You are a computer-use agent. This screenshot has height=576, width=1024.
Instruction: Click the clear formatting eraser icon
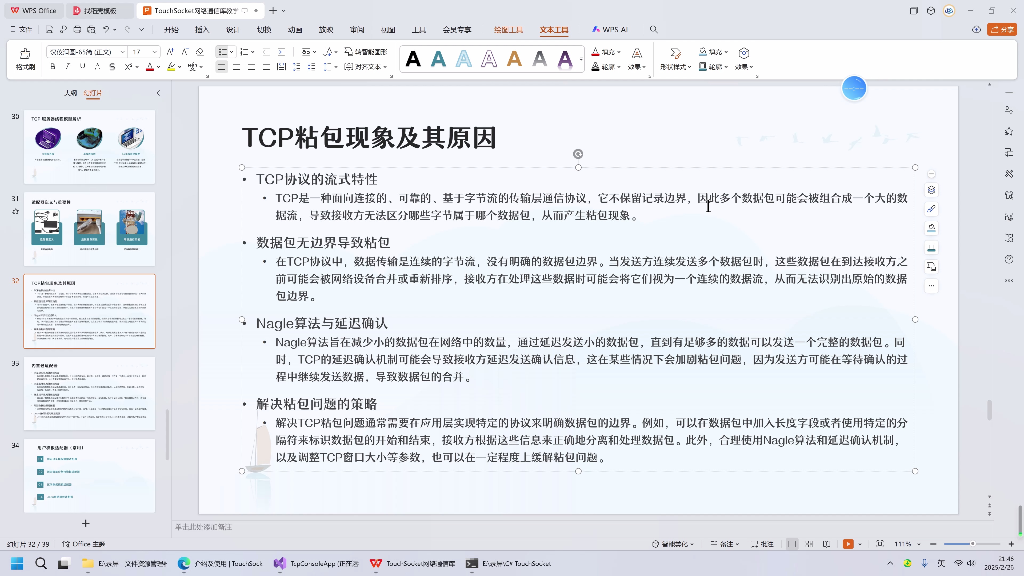click(199, 51)
